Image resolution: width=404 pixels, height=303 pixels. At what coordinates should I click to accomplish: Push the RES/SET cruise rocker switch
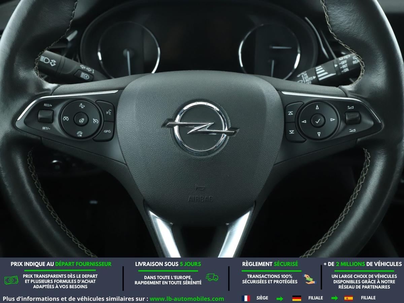point(45,116)
